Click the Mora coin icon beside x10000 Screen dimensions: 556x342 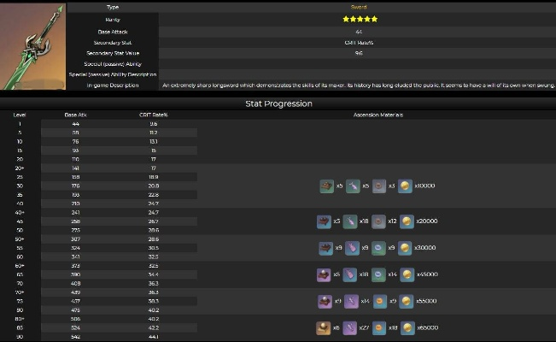coord(405,186)
